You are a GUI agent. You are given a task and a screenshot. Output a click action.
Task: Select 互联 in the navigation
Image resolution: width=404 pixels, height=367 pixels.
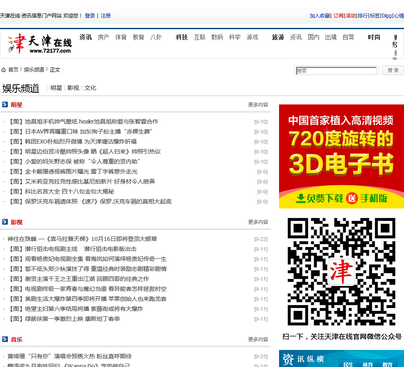click(200, 37)
